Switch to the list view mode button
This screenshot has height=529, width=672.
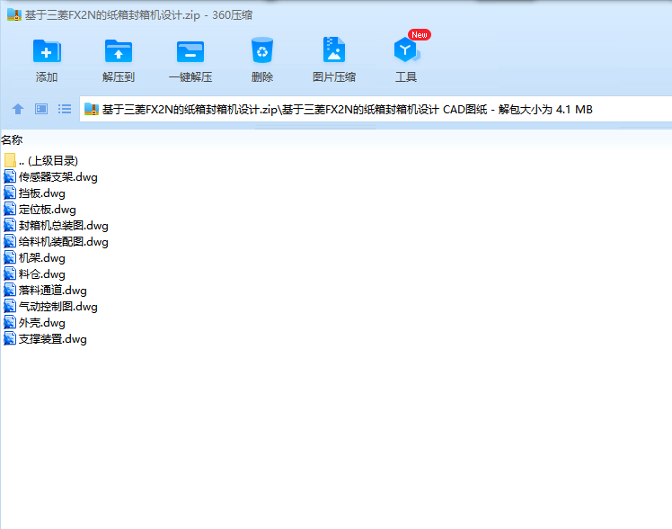point(65,109)
